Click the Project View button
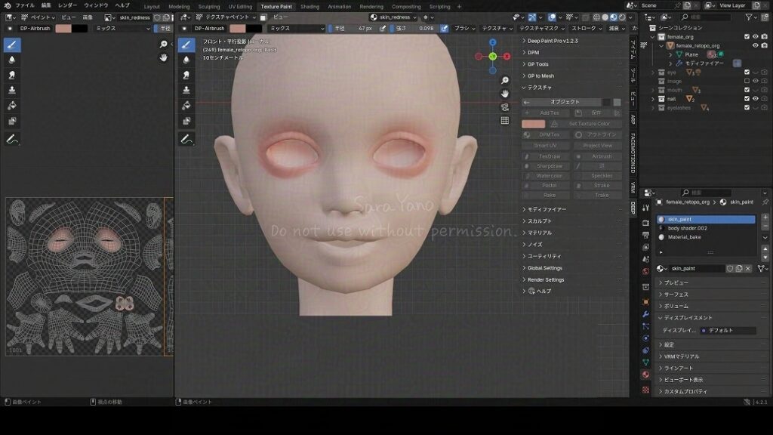 [597, 146]
